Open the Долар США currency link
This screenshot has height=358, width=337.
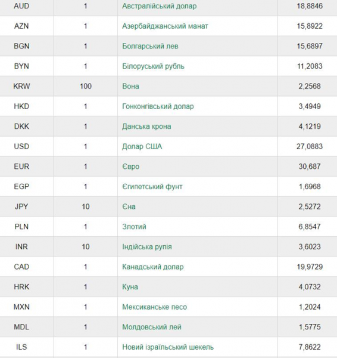pyautogui.click(x=142, y=146)
